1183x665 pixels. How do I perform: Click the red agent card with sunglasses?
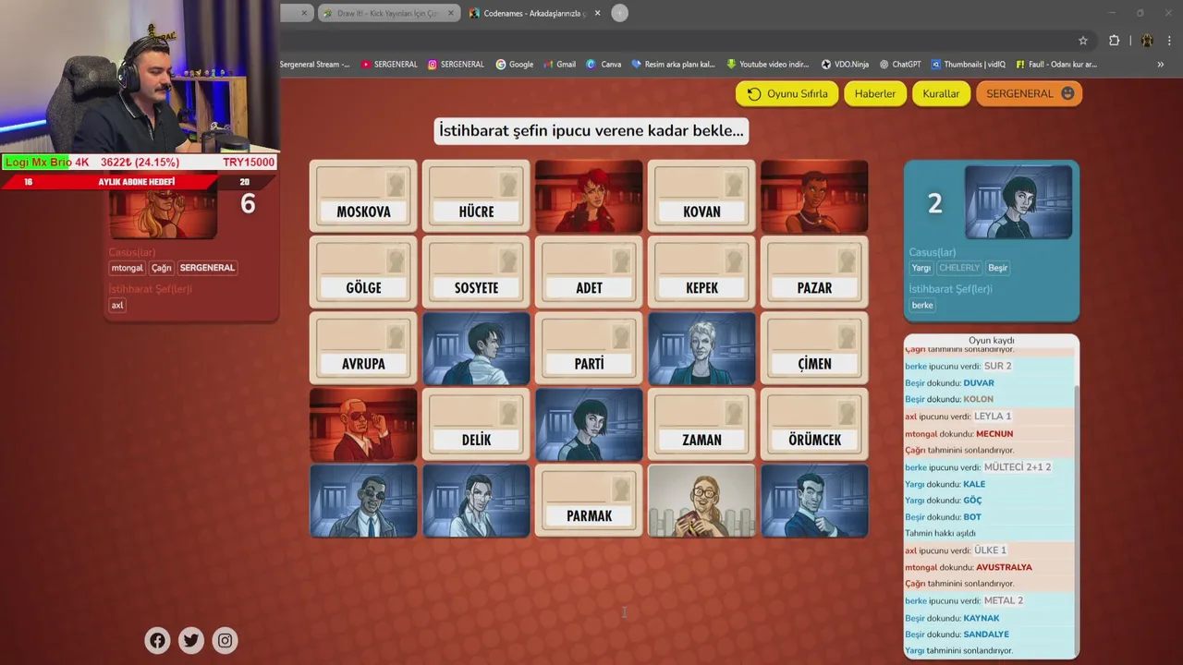point(363,424)
